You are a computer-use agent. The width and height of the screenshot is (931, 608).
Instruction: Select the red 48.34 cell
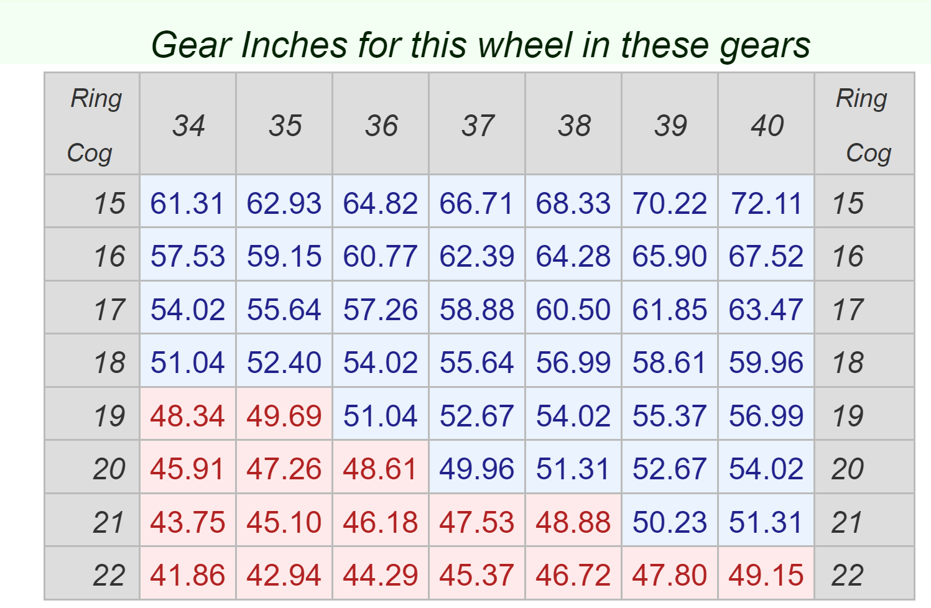point(187,416)
